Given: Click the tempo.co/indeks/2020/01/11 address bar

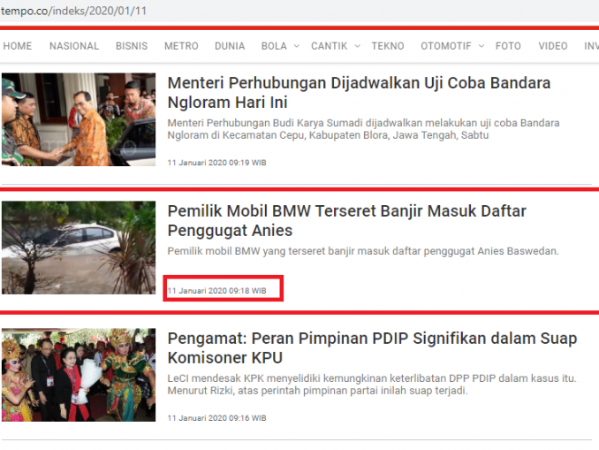Looking at the screenshot, I should pos(73,11).
